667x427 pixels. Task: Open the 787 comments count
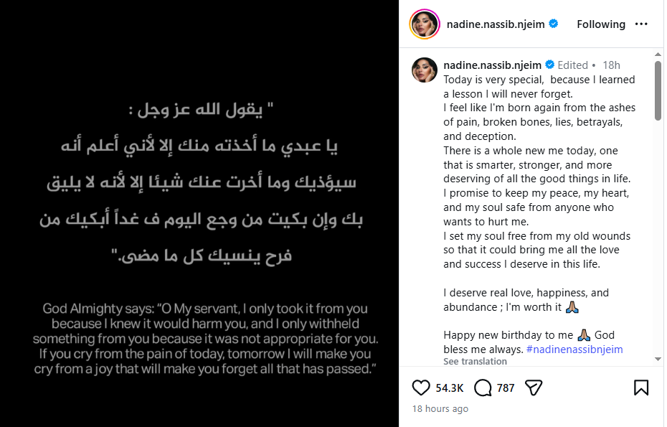click(x=506, y=388)
